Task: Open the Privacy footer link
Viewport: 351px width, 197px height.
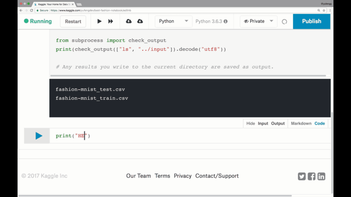Action: 183,176
